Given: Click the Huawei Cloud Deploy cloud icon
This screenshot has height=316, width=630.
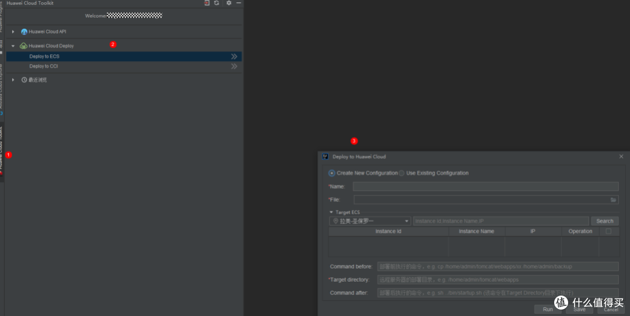Looking at the screenshot, I should pos(24,46).
